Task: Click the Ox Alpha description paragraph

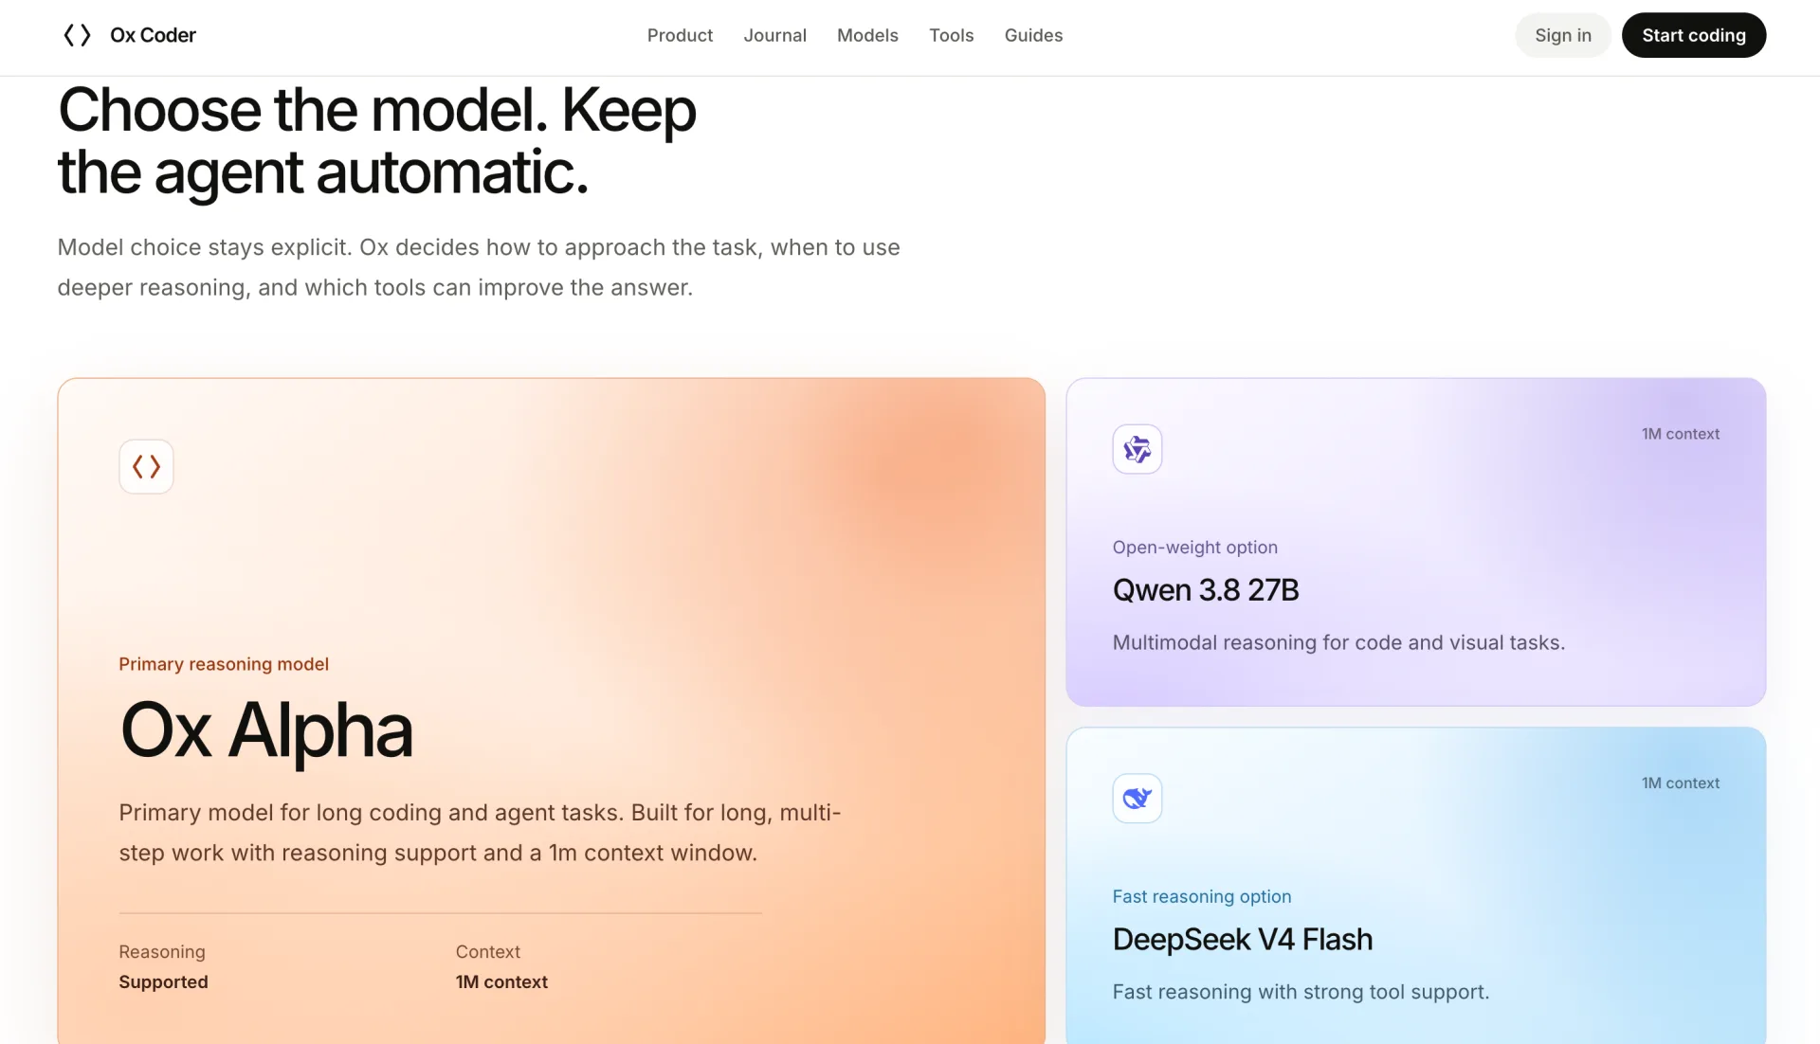Action: point(480,833)
